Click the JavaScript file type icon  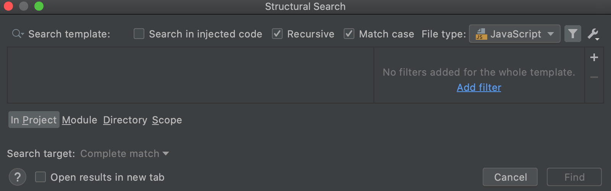pos(481,34)
